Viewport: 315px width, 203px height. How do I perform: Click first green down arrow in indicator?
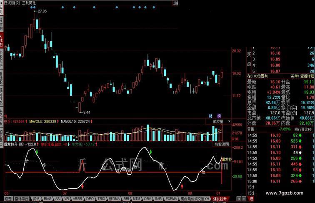click(x=37, y=151)
